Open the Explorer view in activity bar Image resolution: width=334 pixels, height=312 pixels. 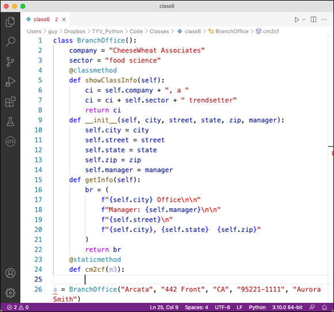coord(10,22)
